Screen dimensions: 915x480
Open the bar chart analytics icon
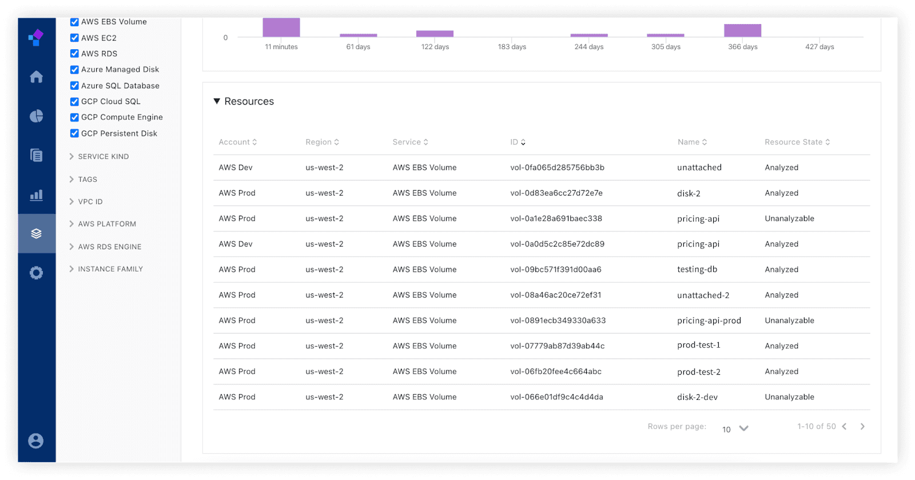[37, 195]
